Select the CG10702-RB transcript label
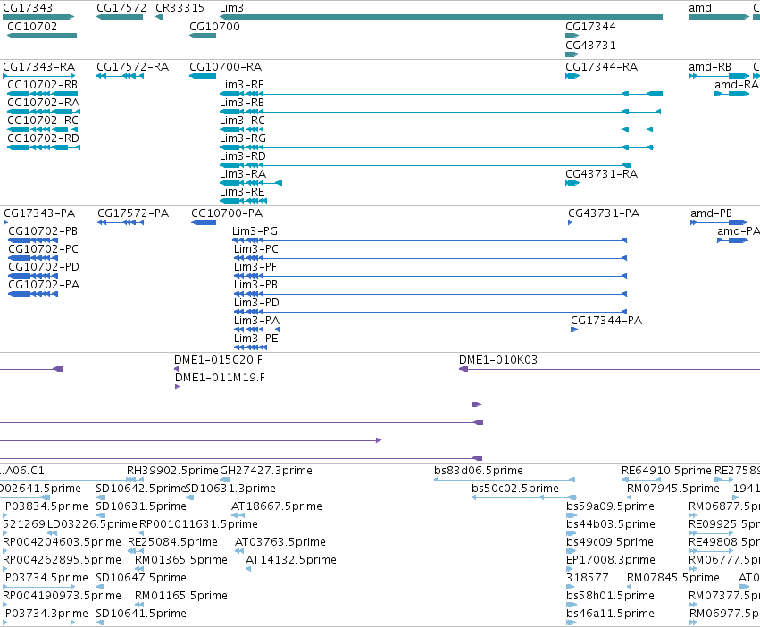Screen dimensions: 760x627 click(x=43, y=84)
